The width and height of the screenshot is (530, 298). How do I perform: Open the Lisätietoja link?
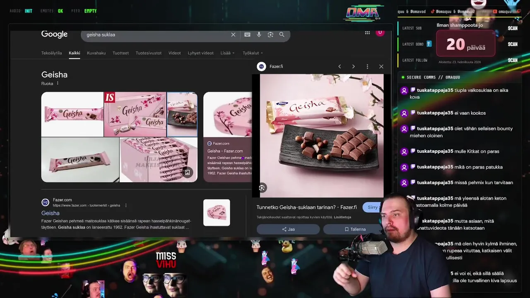(x=342, y=217)
